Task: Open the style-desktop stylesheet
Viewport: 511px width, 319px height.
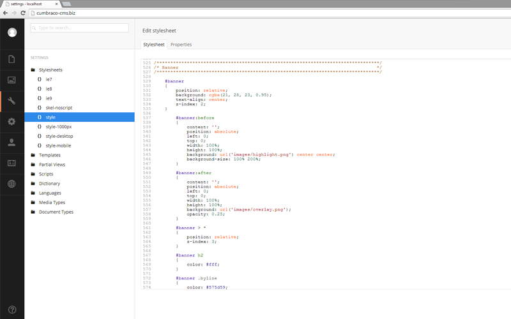Action: coord(59,136)
